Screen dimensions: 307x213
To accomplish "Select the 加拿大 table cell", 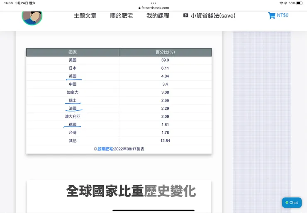I will [x=73, y=92].
